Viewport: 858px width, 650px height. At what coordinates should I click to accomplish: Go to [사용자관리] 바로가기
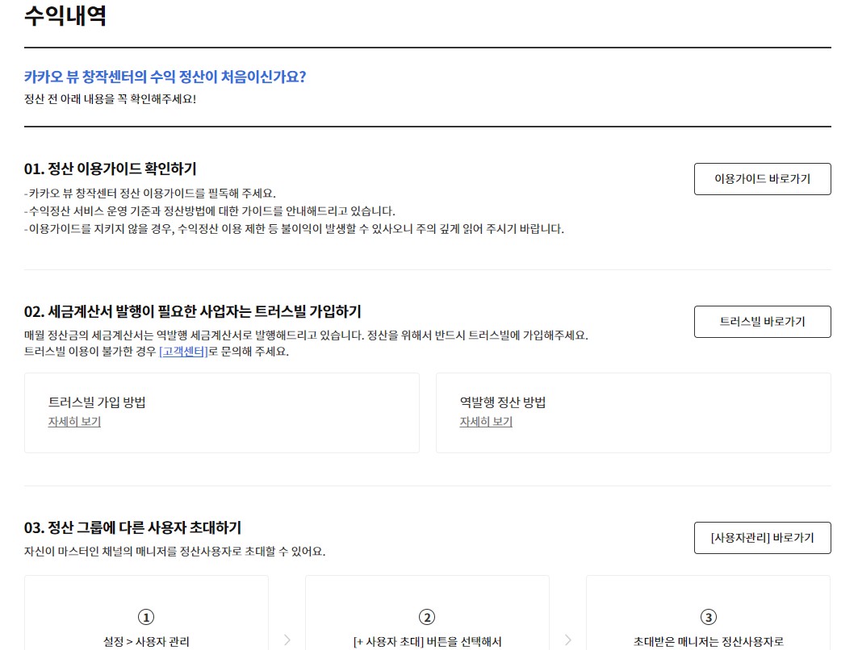(762, 538)
